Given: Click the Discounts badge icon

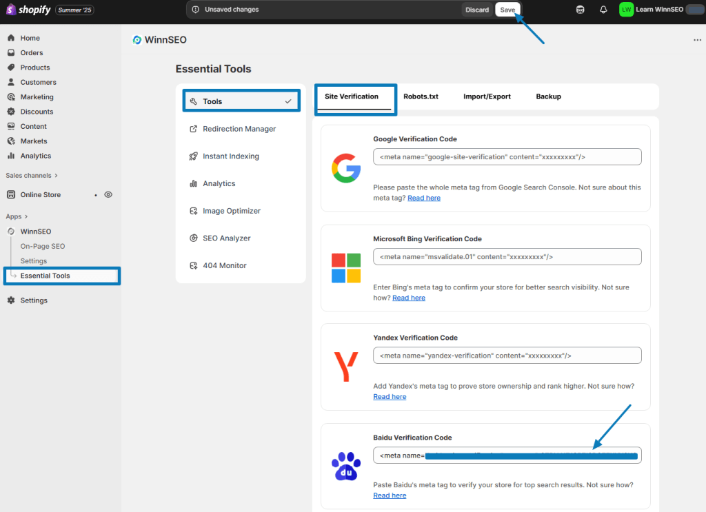Looking at the screenshot, I should pos(11,112).
